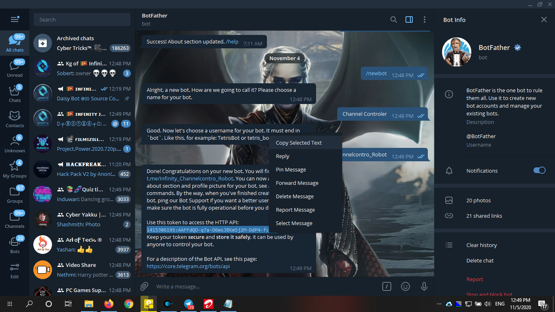Open the Cyber Yakku group chat
Image resolution: width=555 pixels, height=312 pixels.
click(x=82, y=219)
